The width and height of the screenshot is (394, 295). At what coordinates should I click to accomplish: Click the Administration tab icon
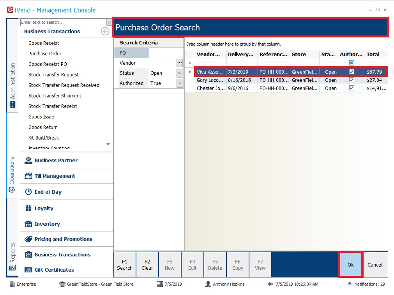tap(12, 104)
